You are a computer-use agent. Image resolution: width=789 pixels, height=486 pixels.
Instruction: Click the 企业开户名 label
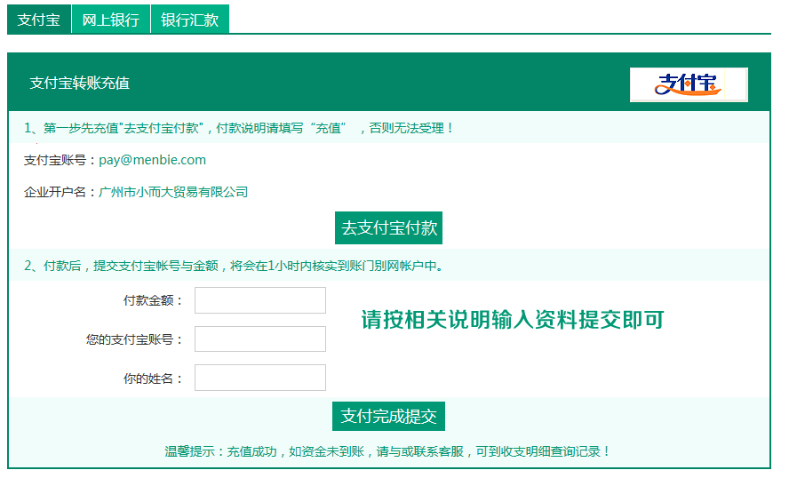point(60,192)
